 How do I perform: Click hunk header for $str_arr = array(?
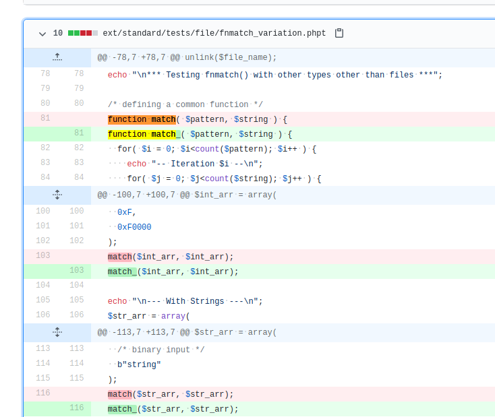[187, 332]
